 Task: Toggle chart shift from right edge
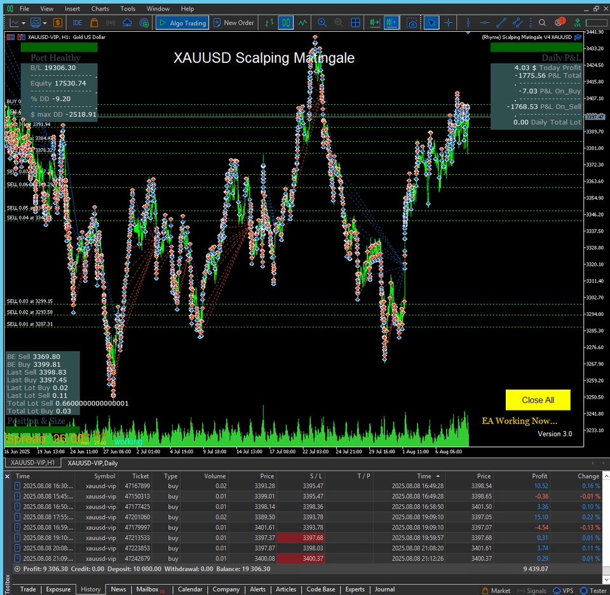click(391, 23)
